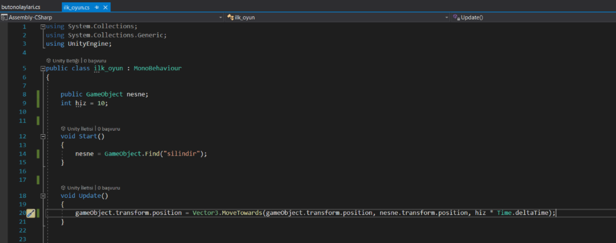The height and width of the screenshot is (243, 616).
Task: Click the screwdriver quick actions icon on line 20
Action: point(31,213)
